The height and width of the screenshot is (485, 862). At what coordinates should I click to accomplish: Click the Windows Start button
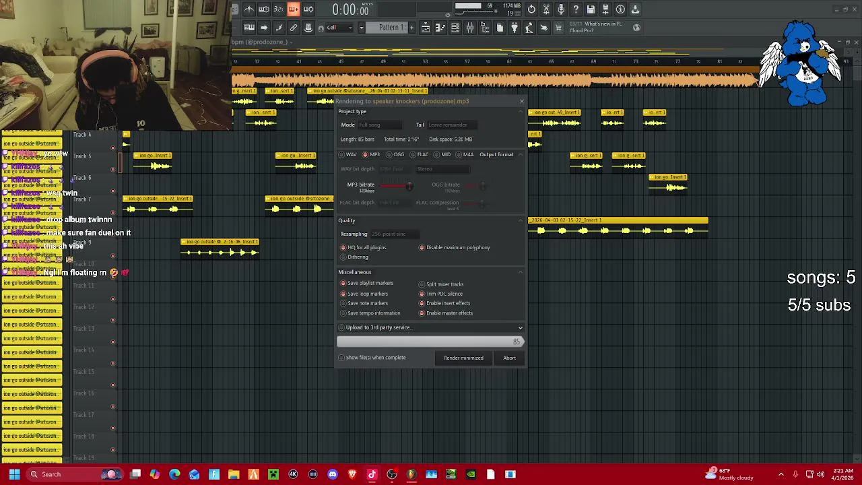click(14, 474)
